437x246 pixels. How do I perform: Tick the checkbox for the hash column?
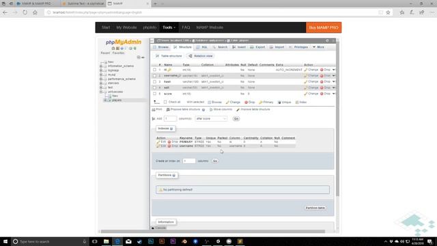click(x=155, y=82)
